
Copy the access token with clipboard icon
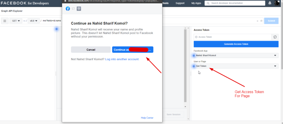[x=275, y=37]
